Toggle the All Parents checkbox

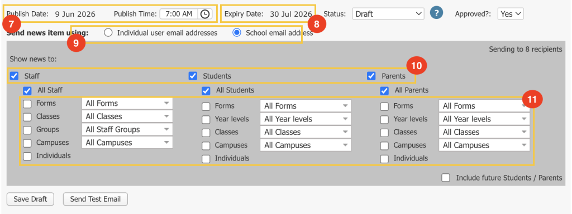pyautogui.click(x=384, y=91)
